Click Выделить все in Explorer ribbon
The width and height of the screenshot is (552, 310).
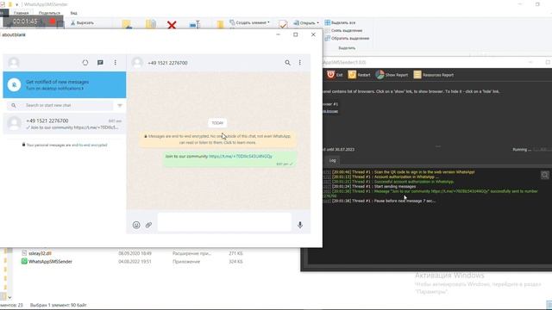pyautogui.click(x=340, y=23)
